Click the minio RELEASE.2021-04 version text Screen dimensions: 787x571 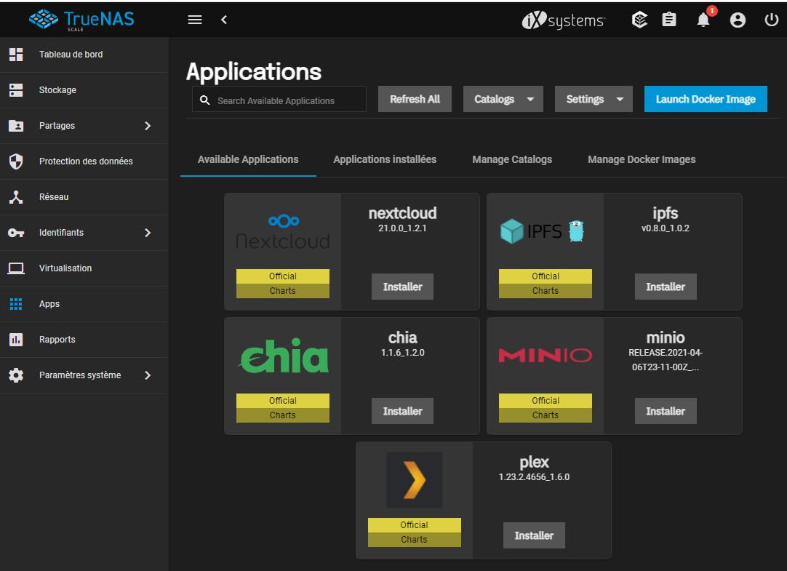pyautogui.click(x=665, y=360)
